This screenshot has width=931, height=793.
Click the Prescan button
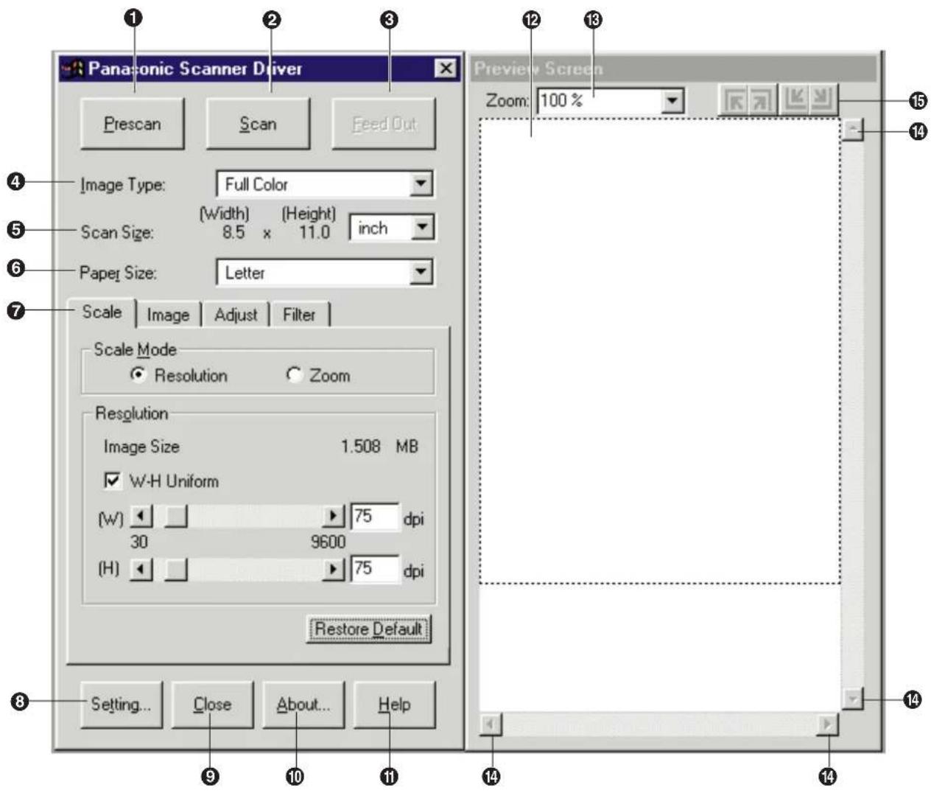click(x=132, y=124)
